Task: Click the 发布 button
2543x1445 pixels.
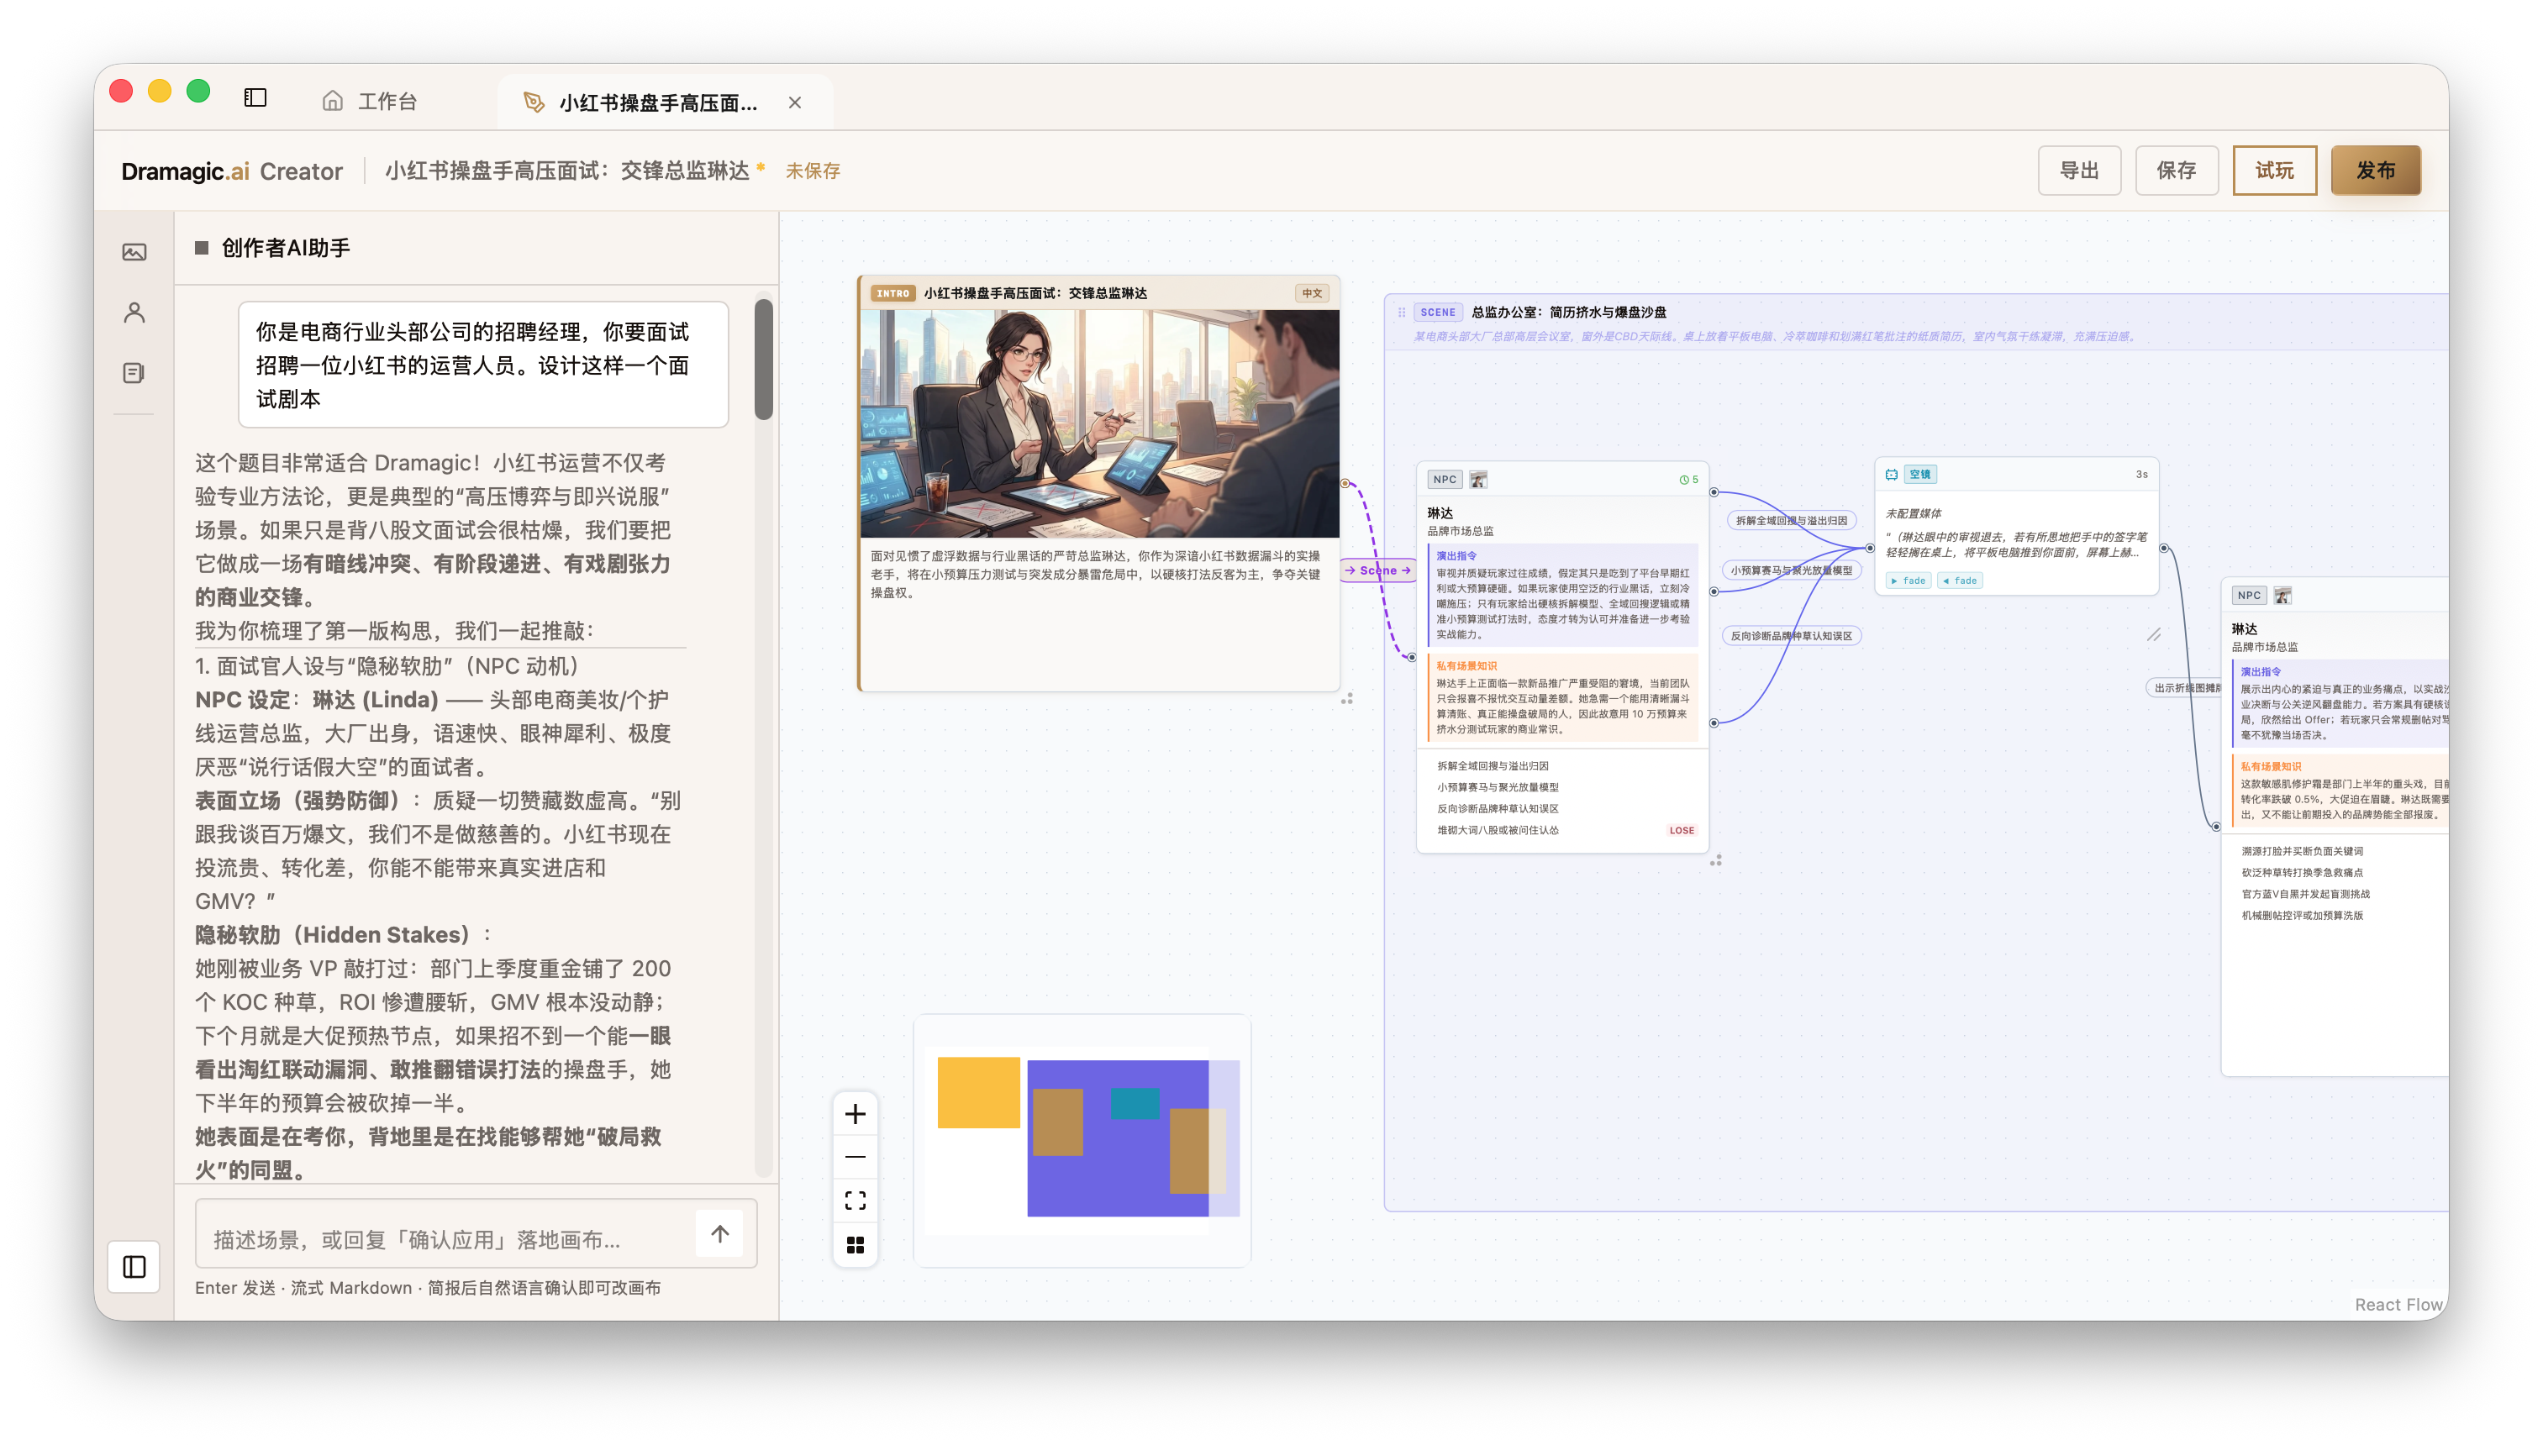Action: [2375, 171]
